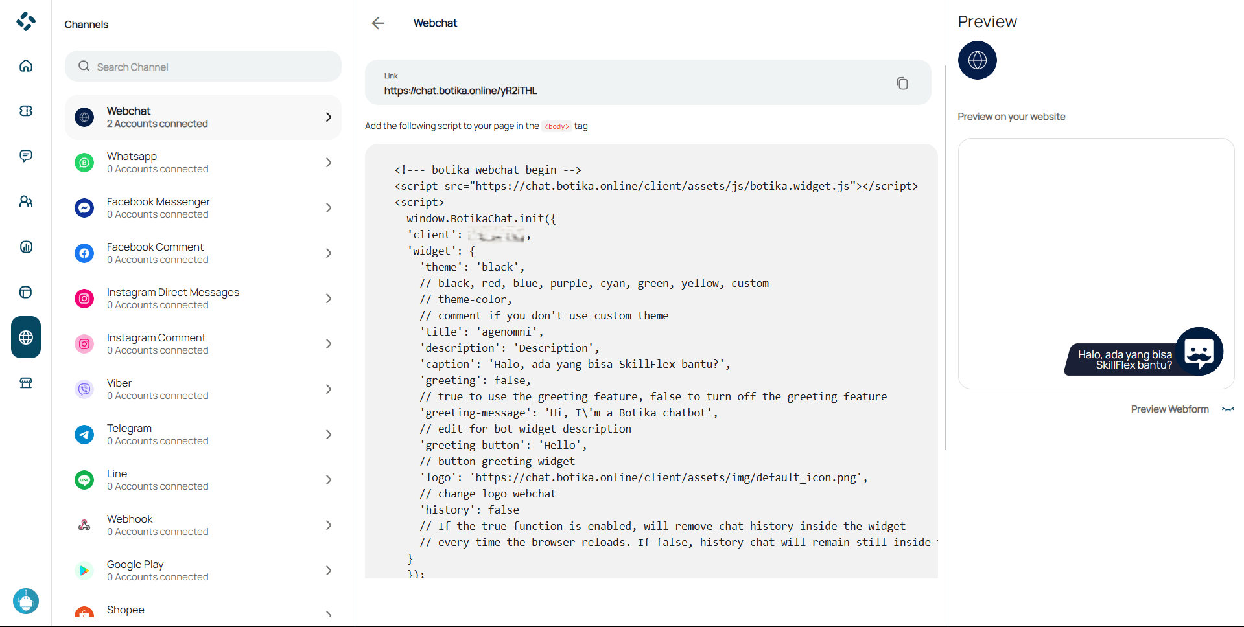The height and width of the screenshot is (627, 1244).
Task: Click the Preview Webform link
Action: 1169,409
